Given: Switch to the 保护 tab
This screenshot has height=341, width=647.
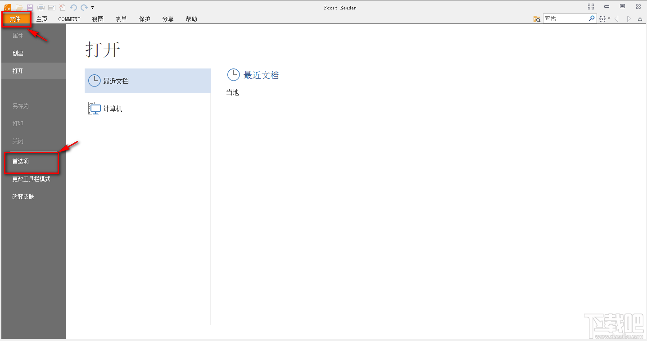Looking at the screenshot, I should (x=145, y=19).
